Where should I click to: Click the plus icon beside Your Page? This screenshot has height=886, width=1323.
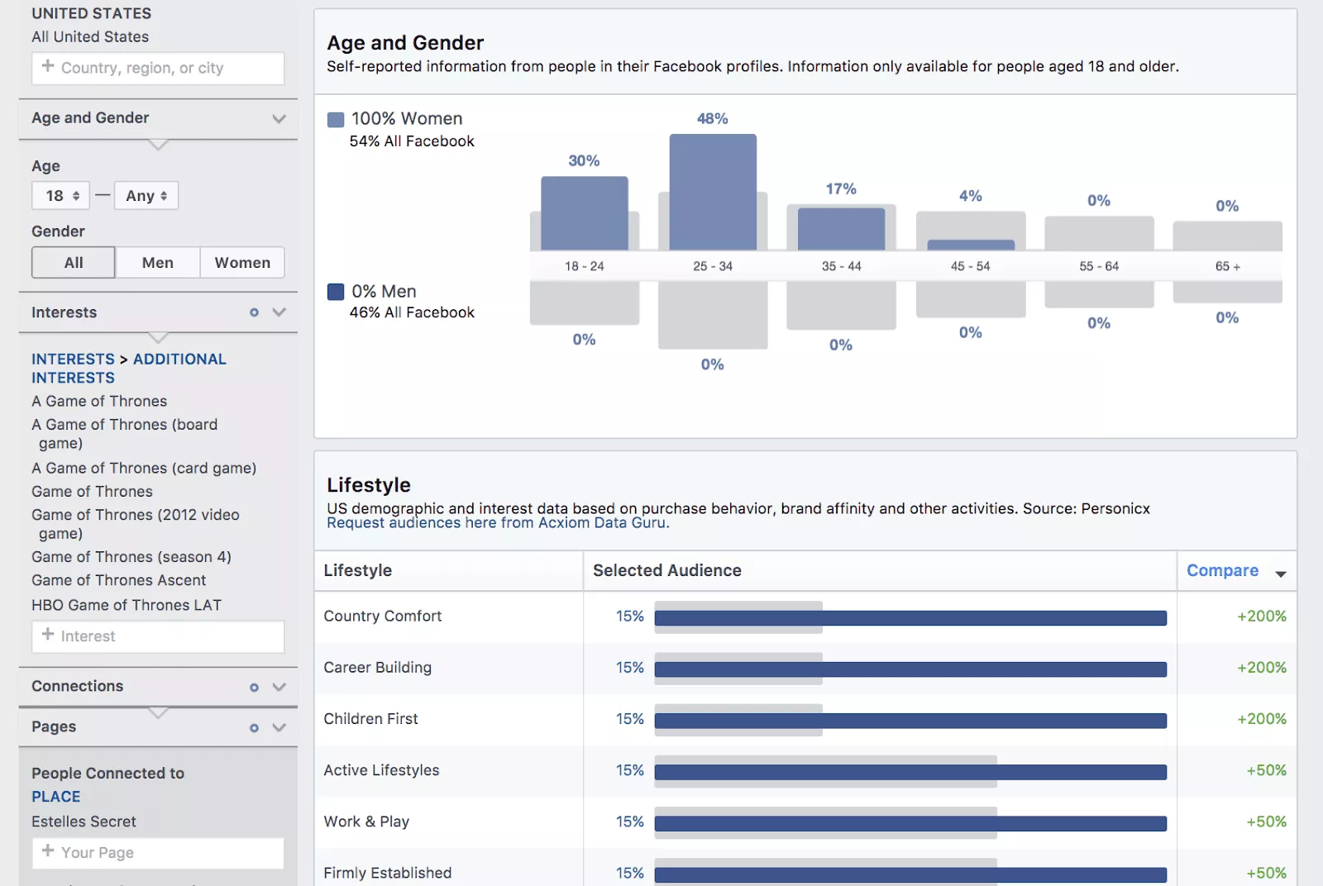(x=48, y=851)
